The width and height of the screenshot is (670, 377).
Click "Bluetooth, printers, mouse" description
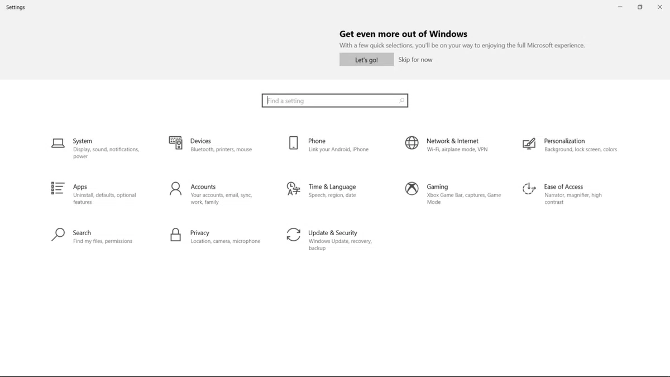pyautogui.click(x=221, y=150)
